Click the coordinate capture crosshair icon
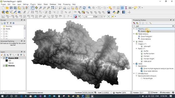Viewport: 175px width, 98px height. coord(129,12)
